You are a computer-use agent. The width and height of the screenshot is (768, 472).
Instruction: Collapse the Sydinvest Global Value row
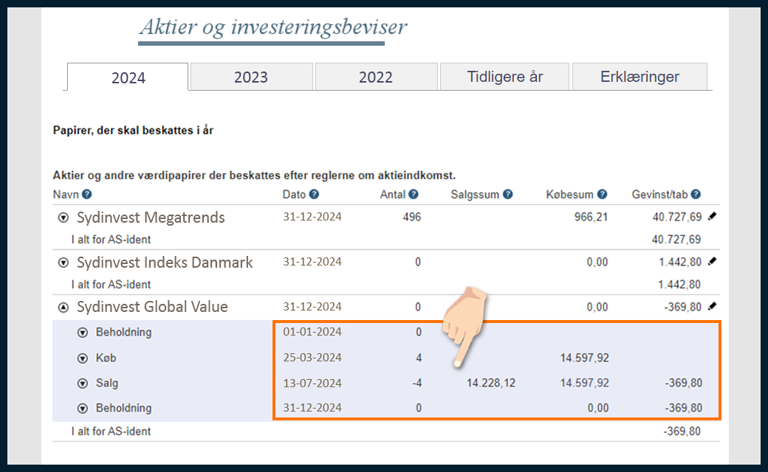[64, 308]
